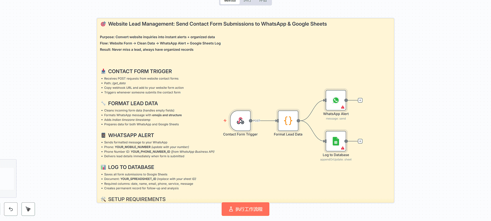
Task: Click the red trigger lightning bolt icon
Action: click(x=225, y=120)
